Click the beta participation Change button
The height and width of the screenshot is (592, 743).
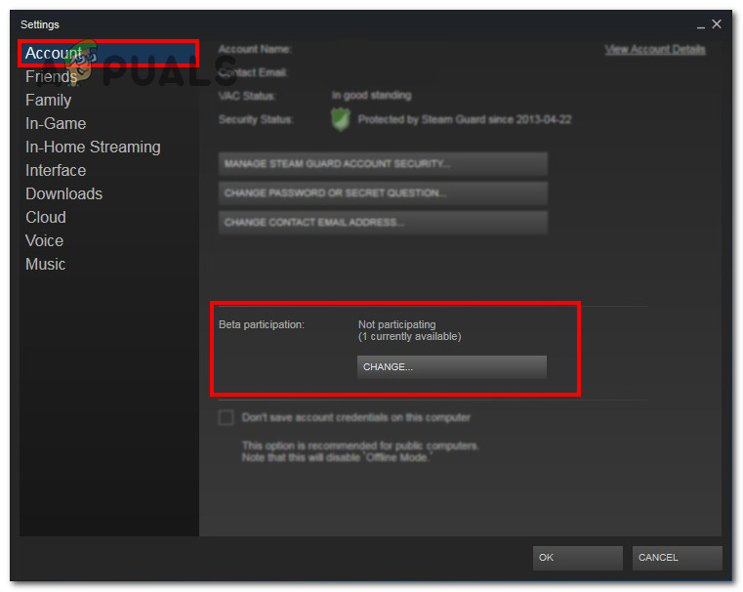[x=452, y=367]
